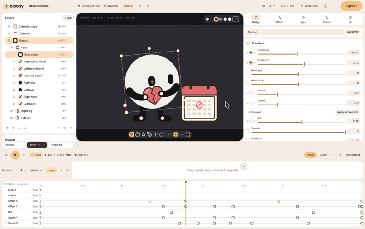Click the move layer up arrow
Viewport: 365px width, 229px height.
pyautogui.click(x=14, y=128)
